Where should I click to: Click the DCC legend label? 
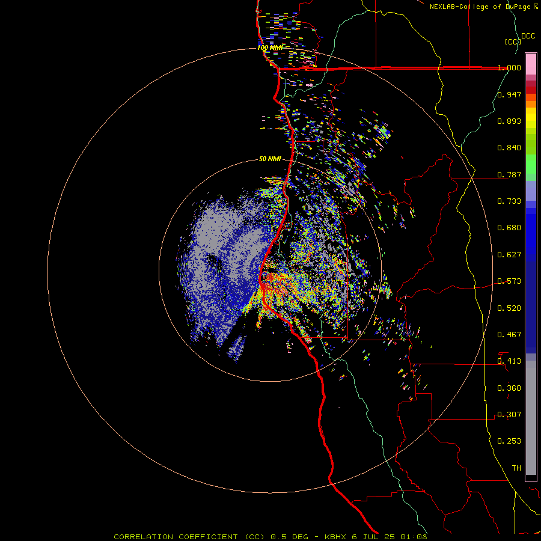pyautogui.click(x=528, y=35)
